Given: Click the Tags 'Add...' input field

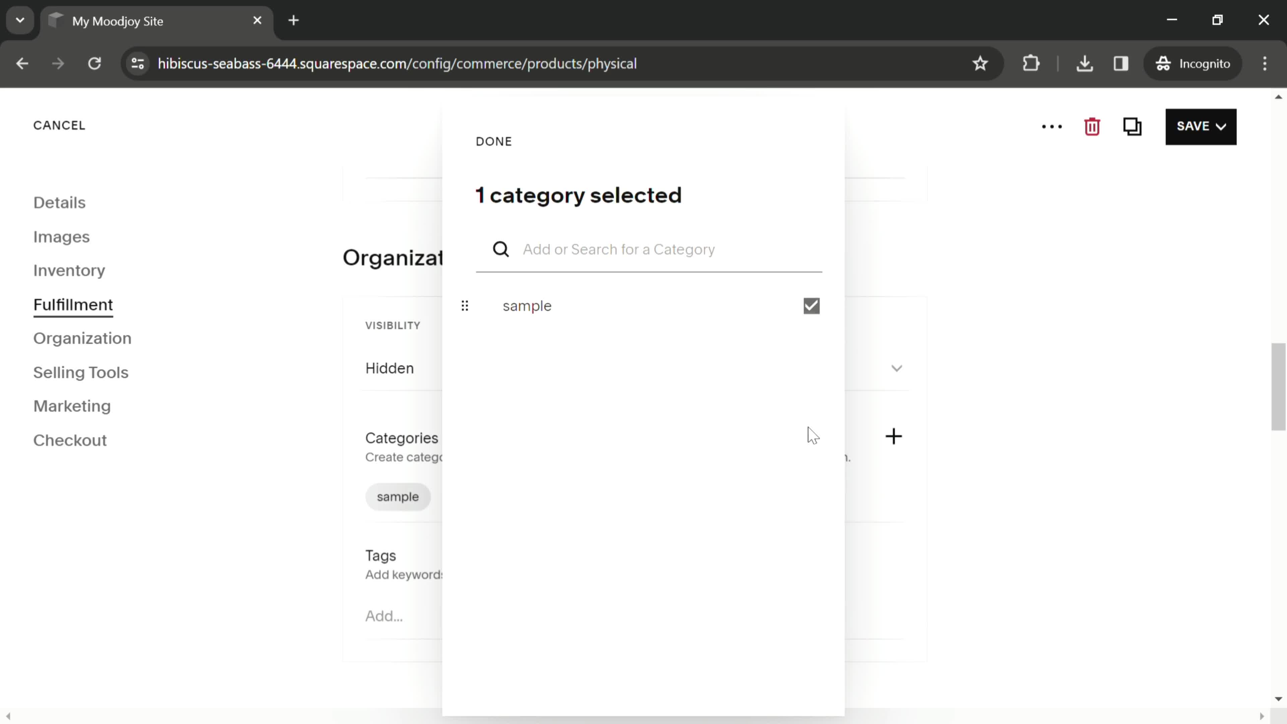Looking at the screenshot, I should 384,616.
